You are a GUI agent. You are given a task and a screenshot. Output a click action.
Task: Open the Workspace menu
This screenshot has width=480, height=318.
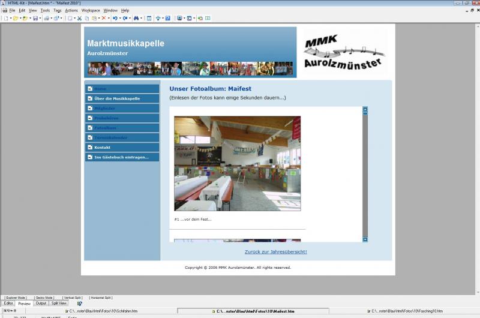[x=91, y=10]
